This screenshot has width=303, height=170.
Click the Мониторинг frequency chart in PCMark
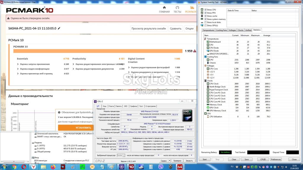34,120
